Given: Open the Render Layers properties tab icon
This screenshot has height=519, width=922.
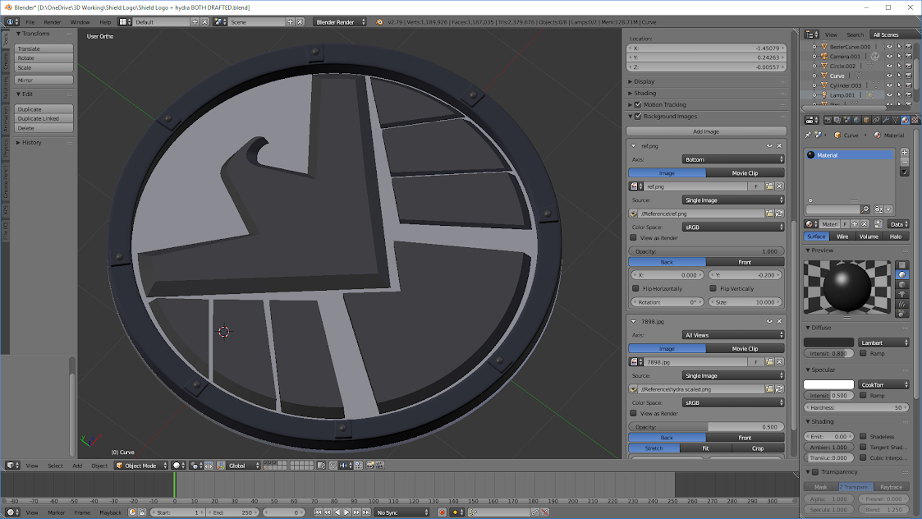Looking at the screenshot, I should pyautogui.click(x=837, y=120).
